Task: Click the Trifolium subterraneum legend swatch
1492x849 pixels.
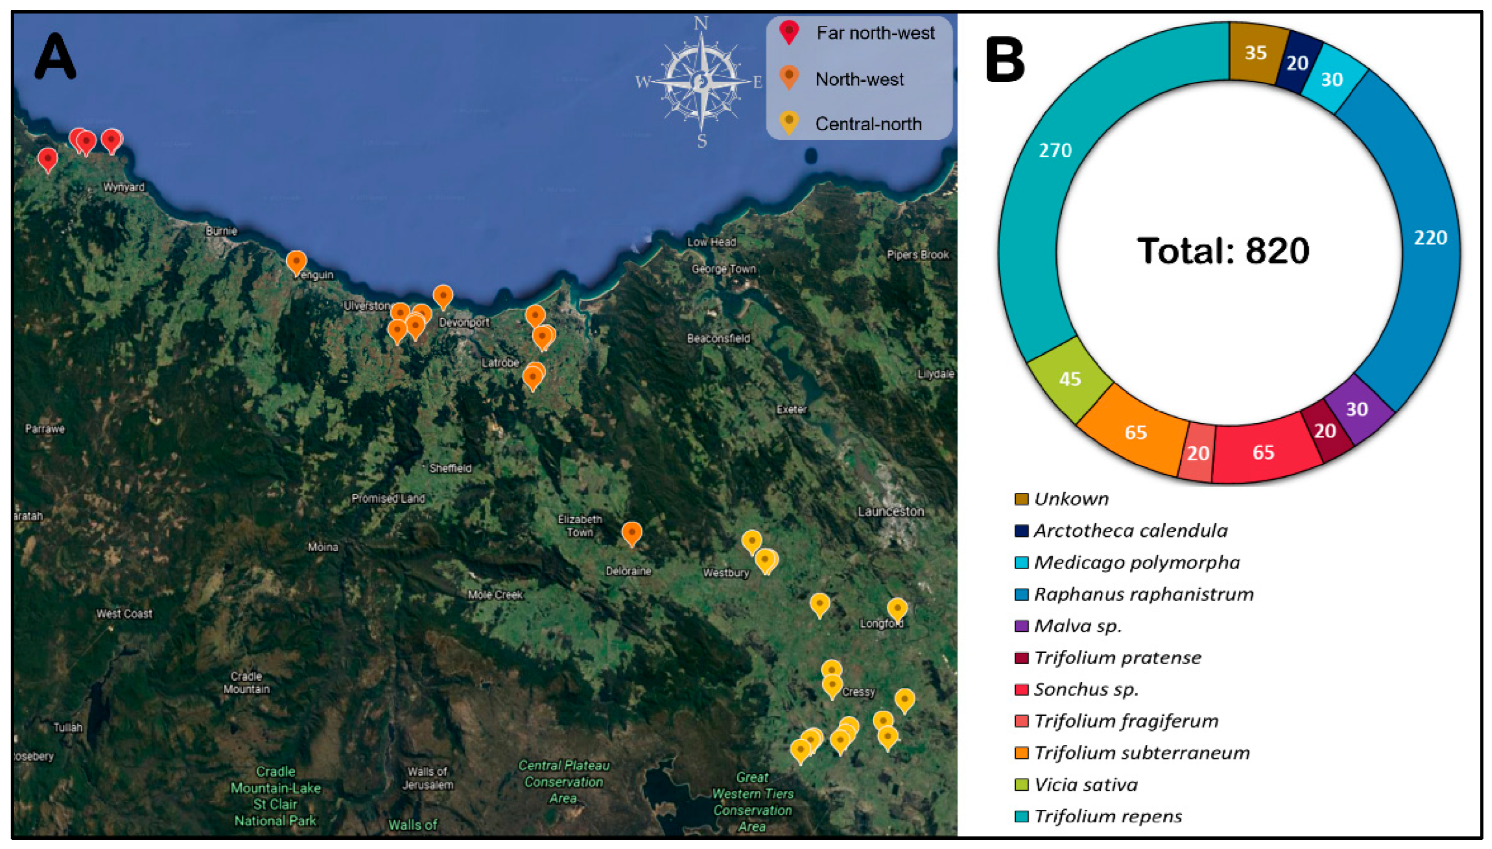Action: [x=1021, y=753]
